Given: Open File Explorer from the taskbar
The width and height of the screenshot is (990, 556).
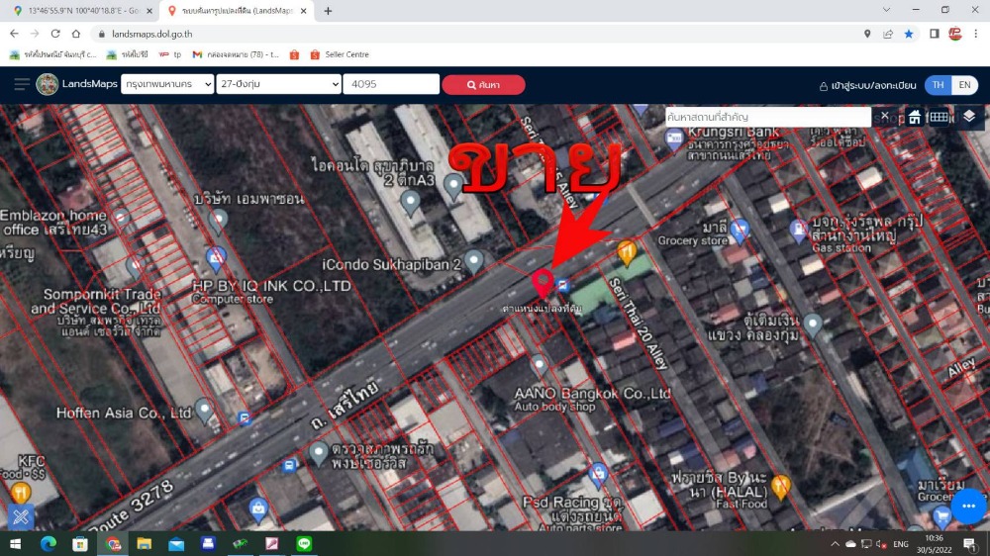Looking at the screenshot, I should pyautogui.click(x=144, y=543).
